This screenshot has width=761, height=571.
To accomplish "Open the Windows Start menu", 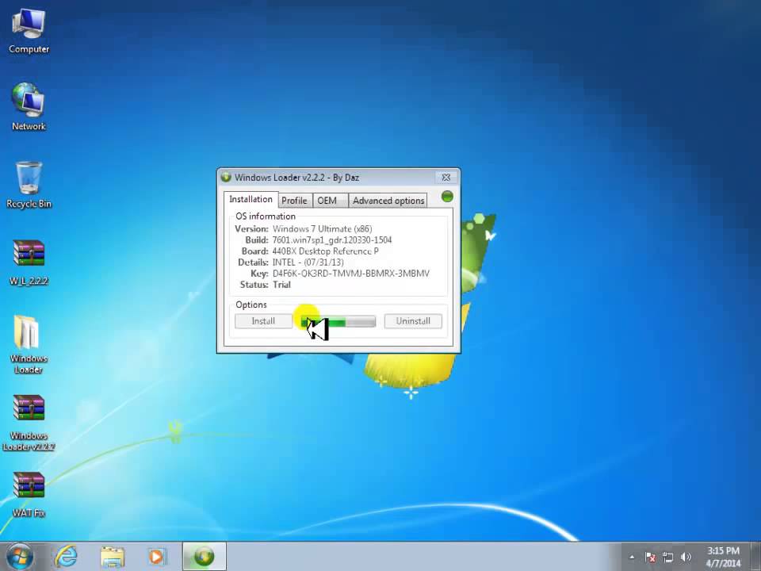I will (21, 557).
